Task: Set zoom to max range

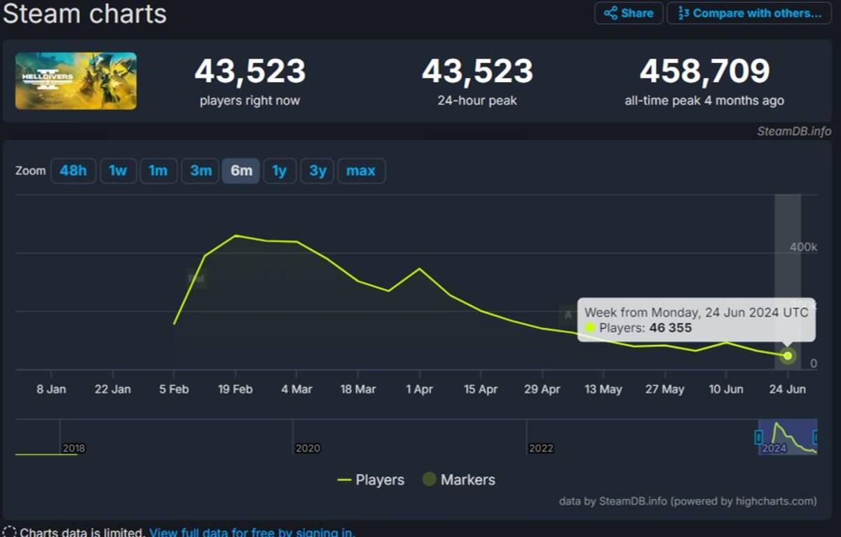Action: (361, 170)
